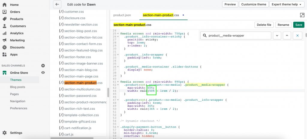Open Online Store sales channel
Screen dimensions: 307x139
(19, 72)
